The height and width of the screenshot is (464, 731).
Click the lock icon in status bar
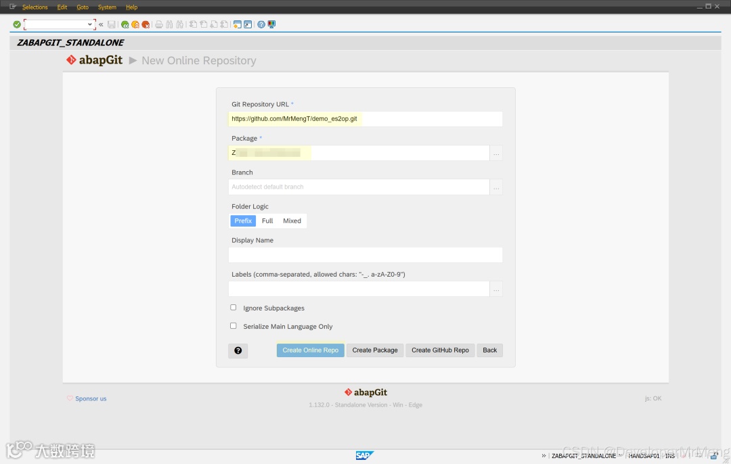click(714, 456)
